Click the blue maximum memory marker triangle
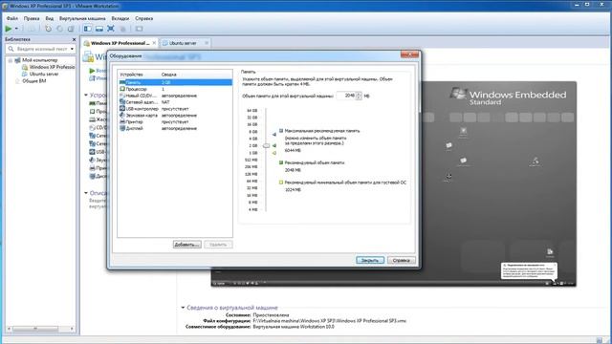The width and height of the screenshot is (612, 344). 274,135
